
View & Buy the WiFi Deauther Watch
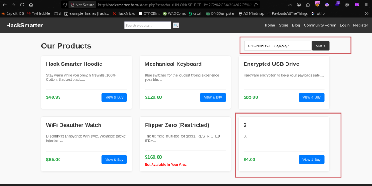(114, 160)
